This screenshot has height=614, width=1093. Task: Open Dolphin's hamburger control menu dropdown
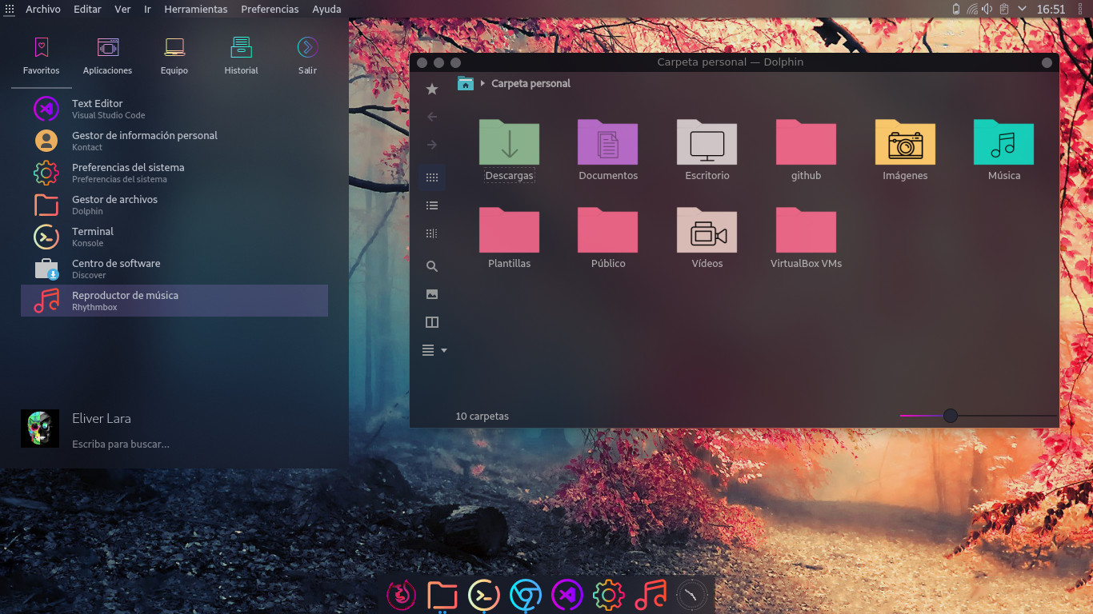point(434,350)
